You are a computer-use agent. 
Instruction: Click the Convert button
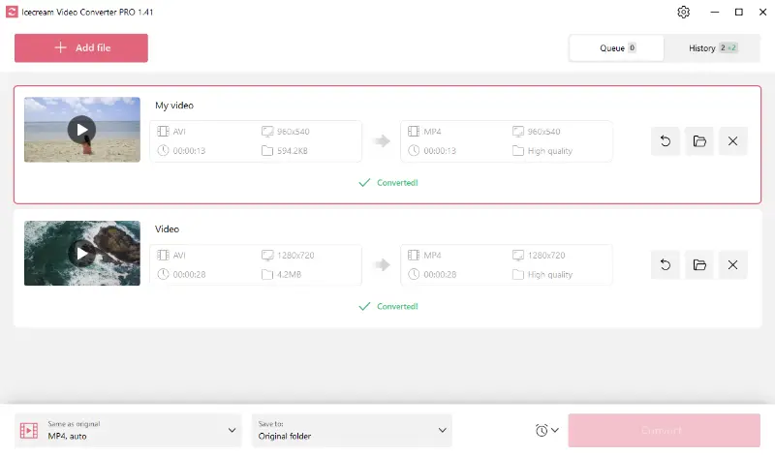click(x=664, y=430)
